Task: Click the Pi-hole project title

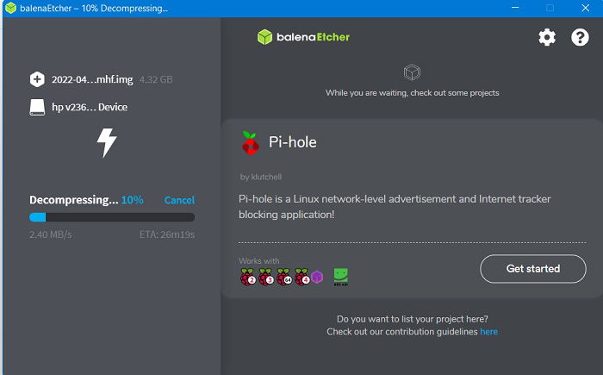Action: click(293, 142)
